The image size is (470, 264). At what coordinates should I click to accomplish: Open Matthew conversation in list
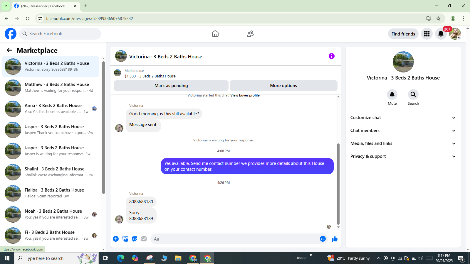51,88
